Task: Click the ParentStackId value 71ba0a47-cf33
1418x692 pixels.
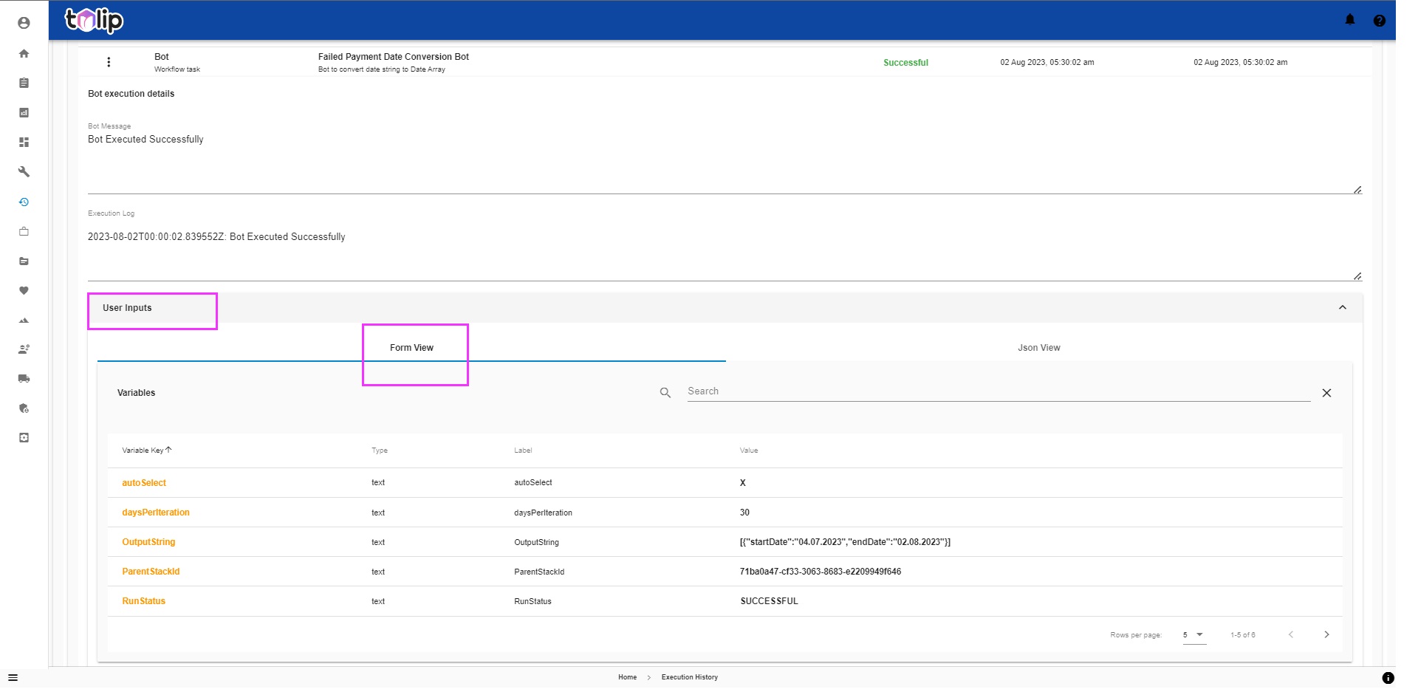Action: point(820,572)
